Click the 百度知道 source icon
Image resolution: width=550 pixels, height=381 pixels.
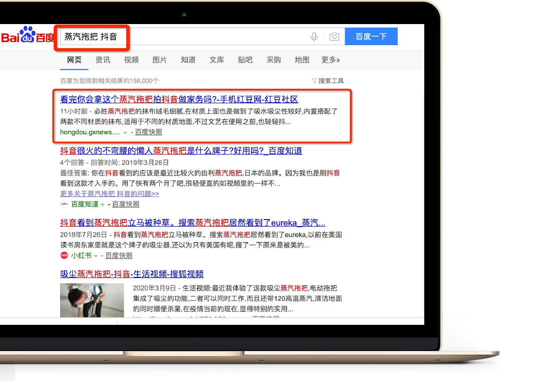tap(64, 205)
